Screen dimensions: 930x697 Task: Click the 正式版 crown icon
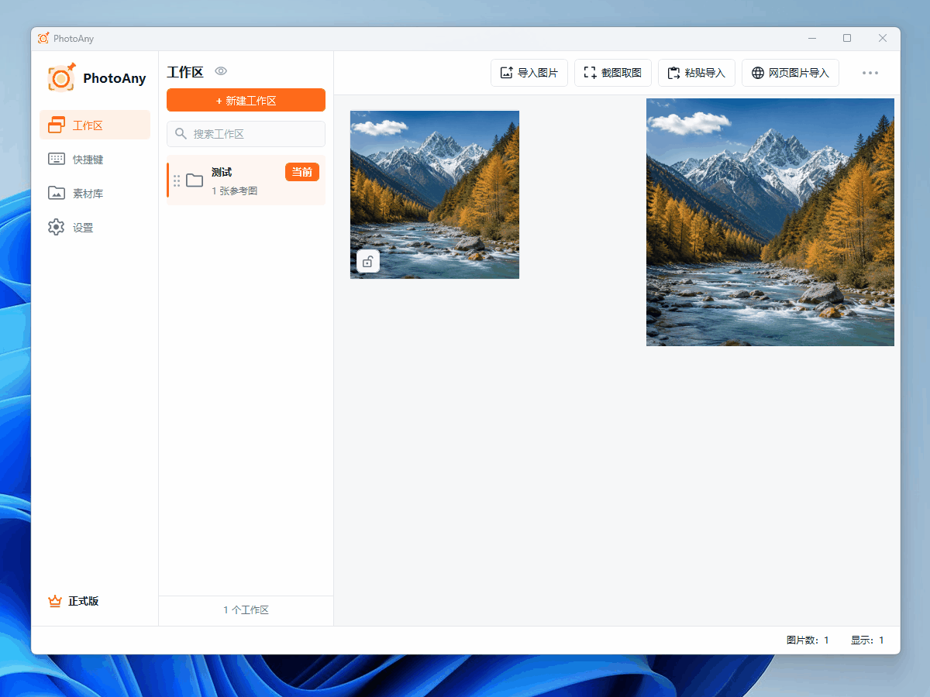54,601
